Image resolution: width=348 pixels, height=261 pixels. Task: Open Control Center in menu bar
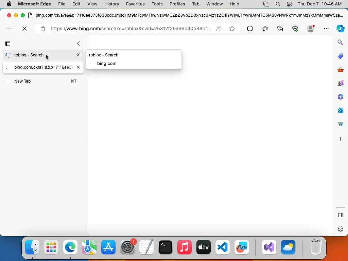pos(289,4)
